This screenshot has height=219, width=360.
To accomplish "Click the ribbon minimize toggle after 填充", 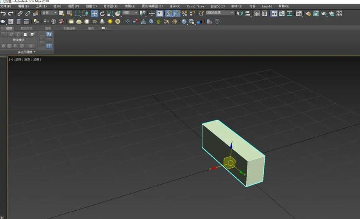I will point(104,28).
